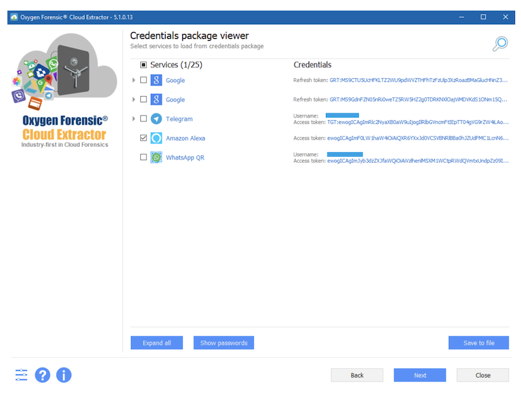521x405 pixels.
Task: Minimize the Cloud Extractor window
Action: click(x=462, y=17)
